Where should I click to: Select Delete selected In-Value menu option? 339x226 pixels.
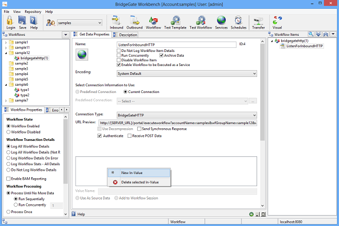(139, 182)
